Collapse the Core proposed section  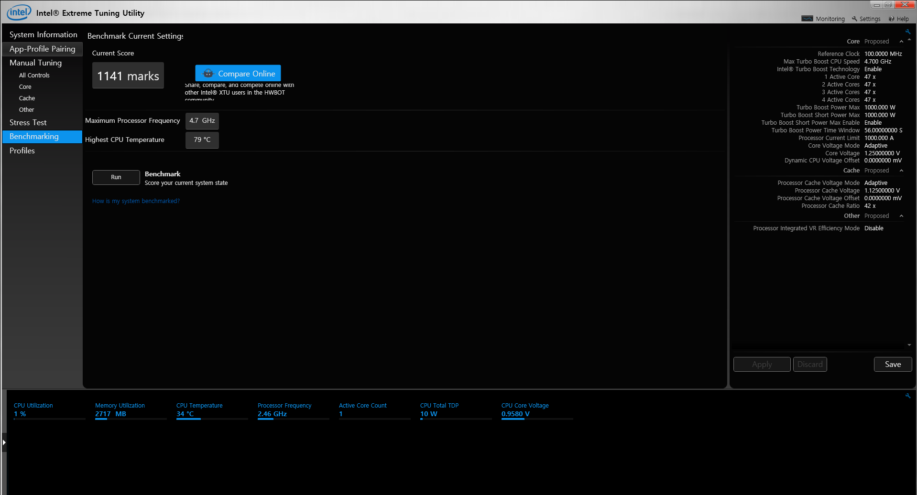pos(901,42)
